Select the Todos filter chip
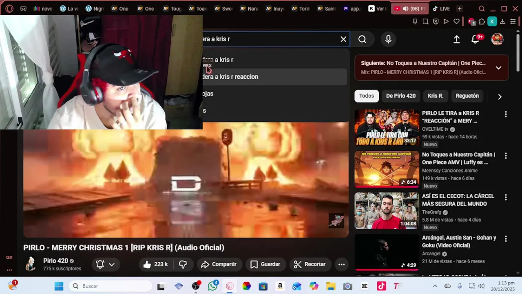 click(x=367, y=96)
